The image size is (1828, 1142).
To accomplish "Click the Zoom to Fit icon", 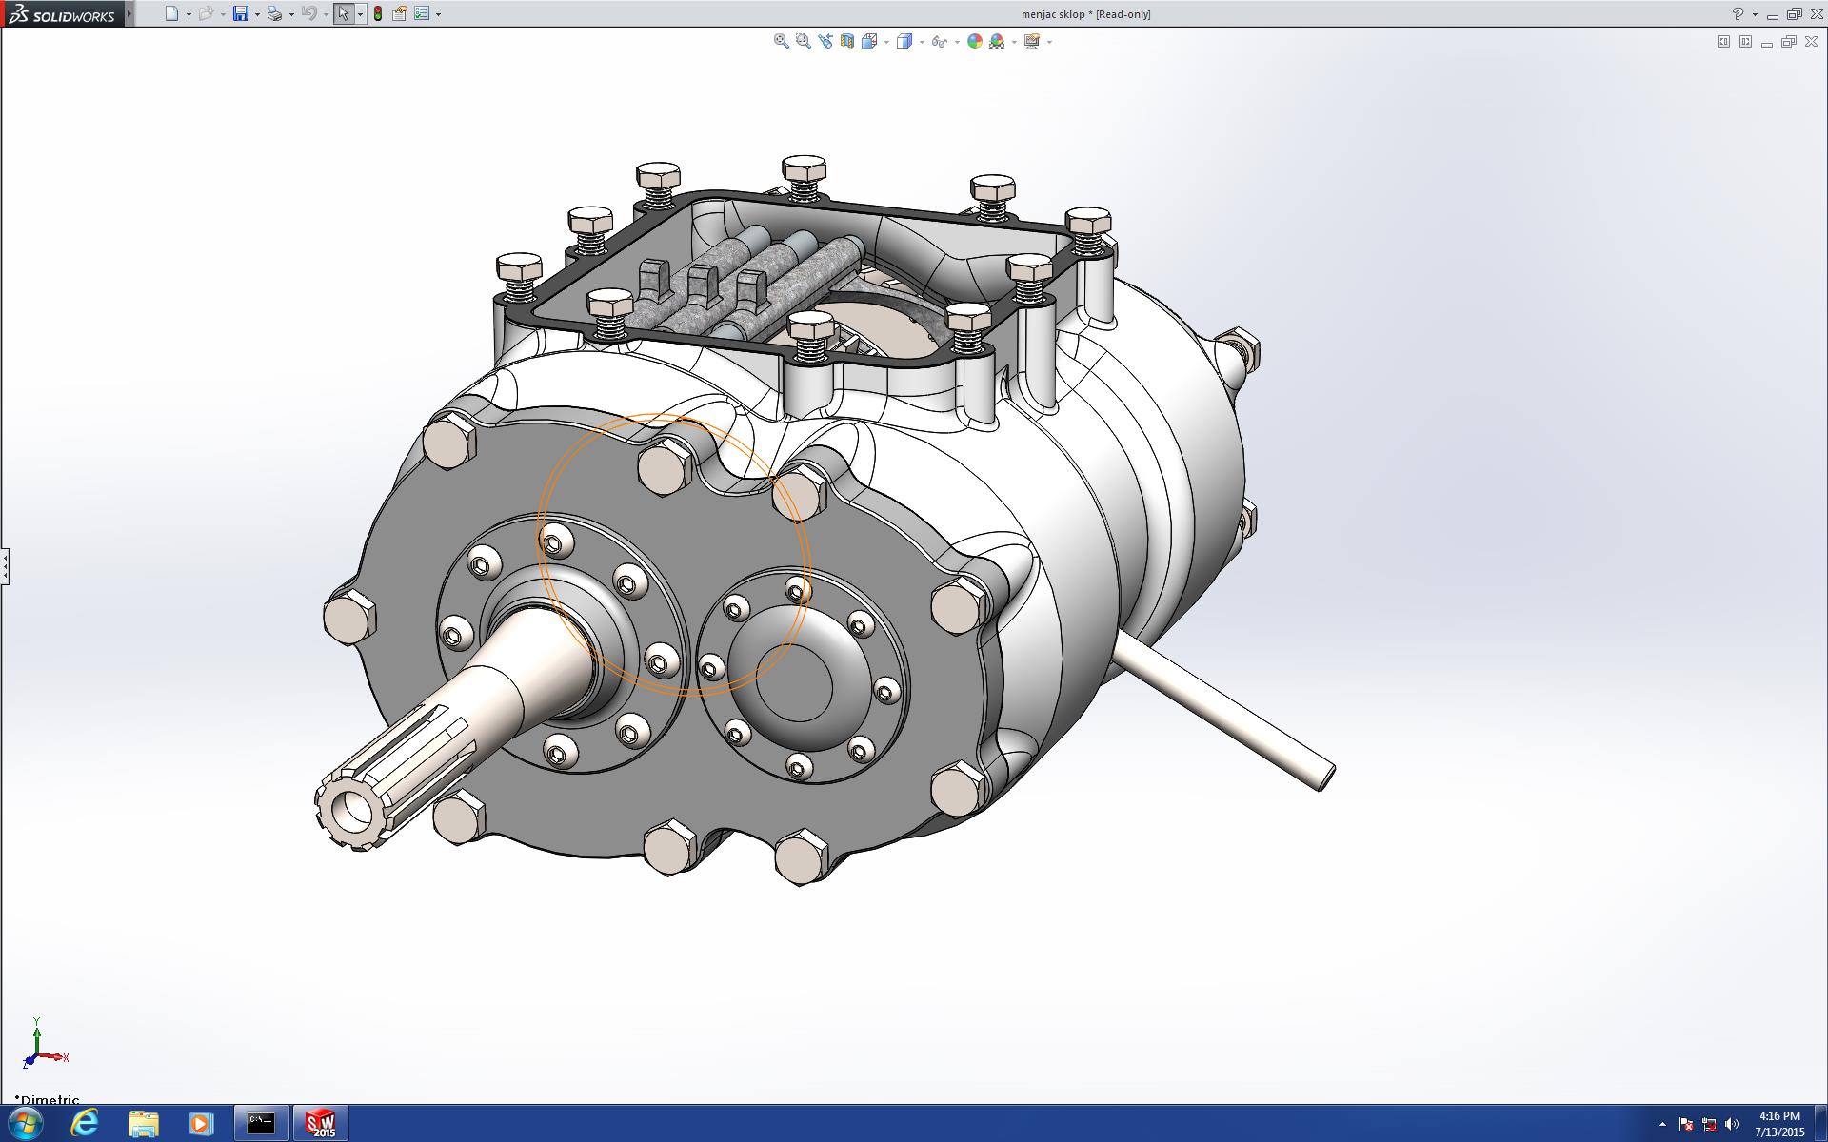I will coord(781,41).
